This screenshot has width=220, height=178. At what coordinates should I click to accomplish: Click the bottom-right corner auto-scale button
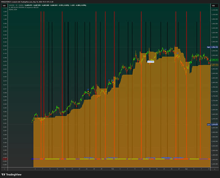point(215,169)
